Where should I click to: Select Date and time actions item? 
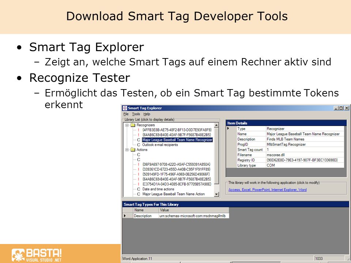pos(158,189)
